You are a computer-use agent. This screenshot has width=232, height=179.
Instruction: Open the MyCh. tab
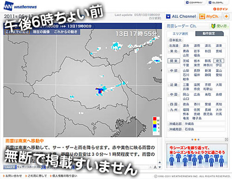coord(209,16)
